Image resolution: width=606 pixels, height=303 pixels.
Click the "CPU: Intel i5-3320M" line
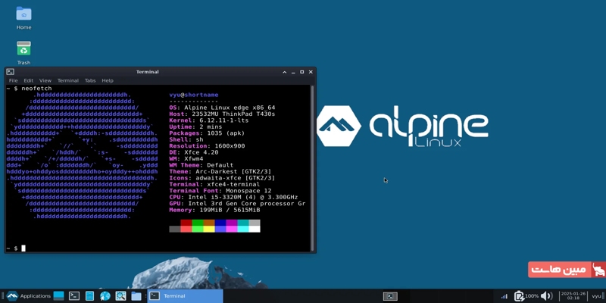click(x=233, y=197)
